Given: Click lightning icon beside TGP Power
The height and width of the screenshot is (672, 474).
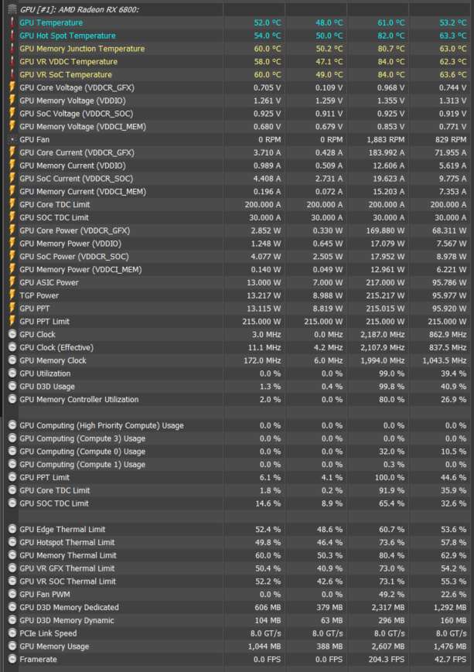Looking at the screenshot, I should click(x=12, y=295).
